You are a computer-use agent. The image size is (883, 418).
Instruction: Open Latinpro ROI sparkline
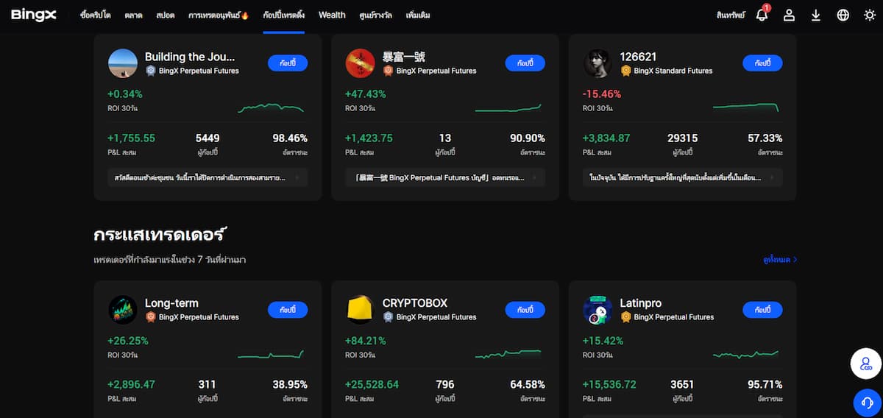pyautogui.click(x=746, y=355)
